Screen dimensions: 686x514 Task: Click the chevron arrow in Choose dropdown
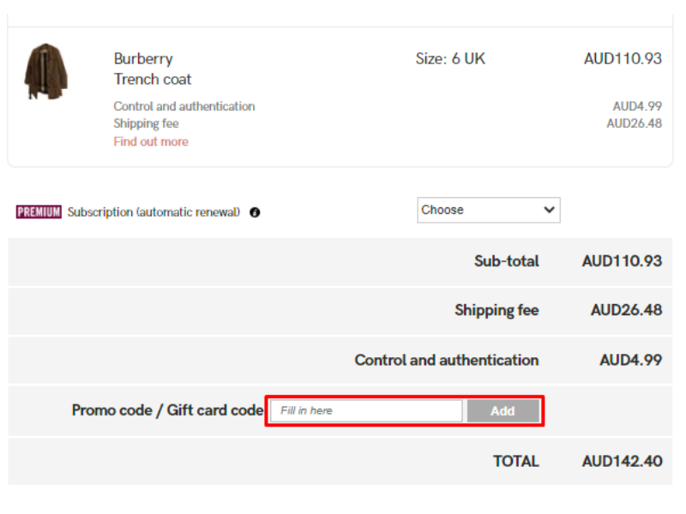click(x=550, y=210)
